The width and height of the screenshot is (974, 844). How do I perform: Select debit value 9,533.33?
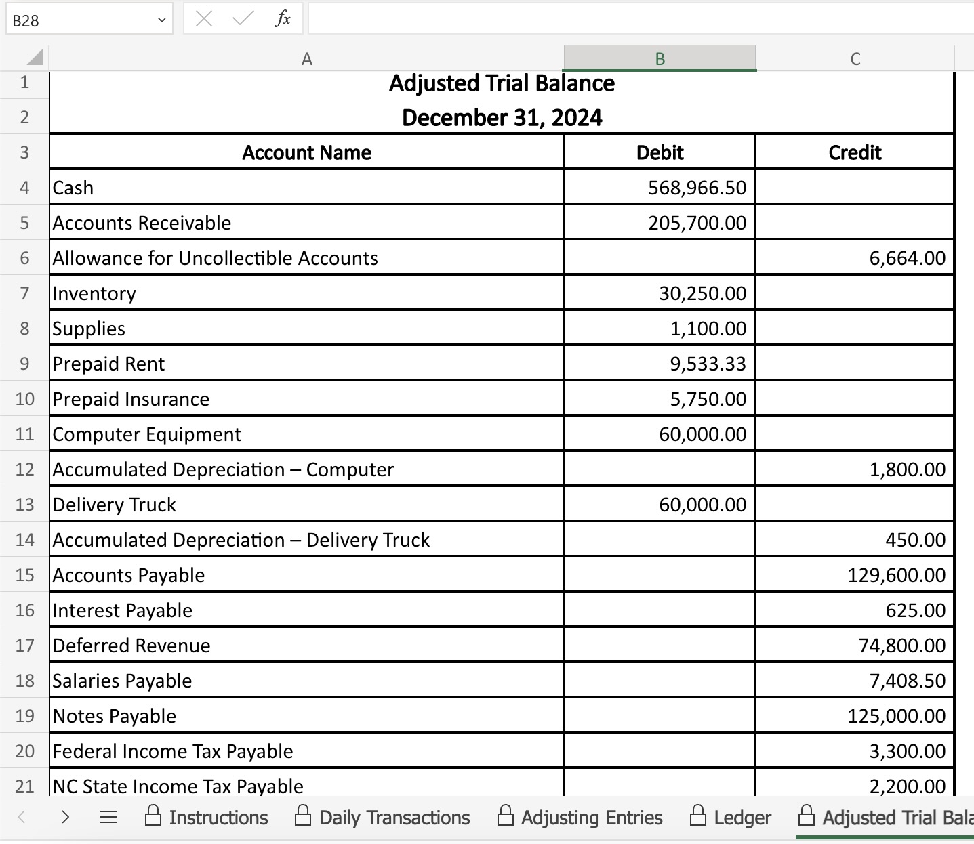660,364
